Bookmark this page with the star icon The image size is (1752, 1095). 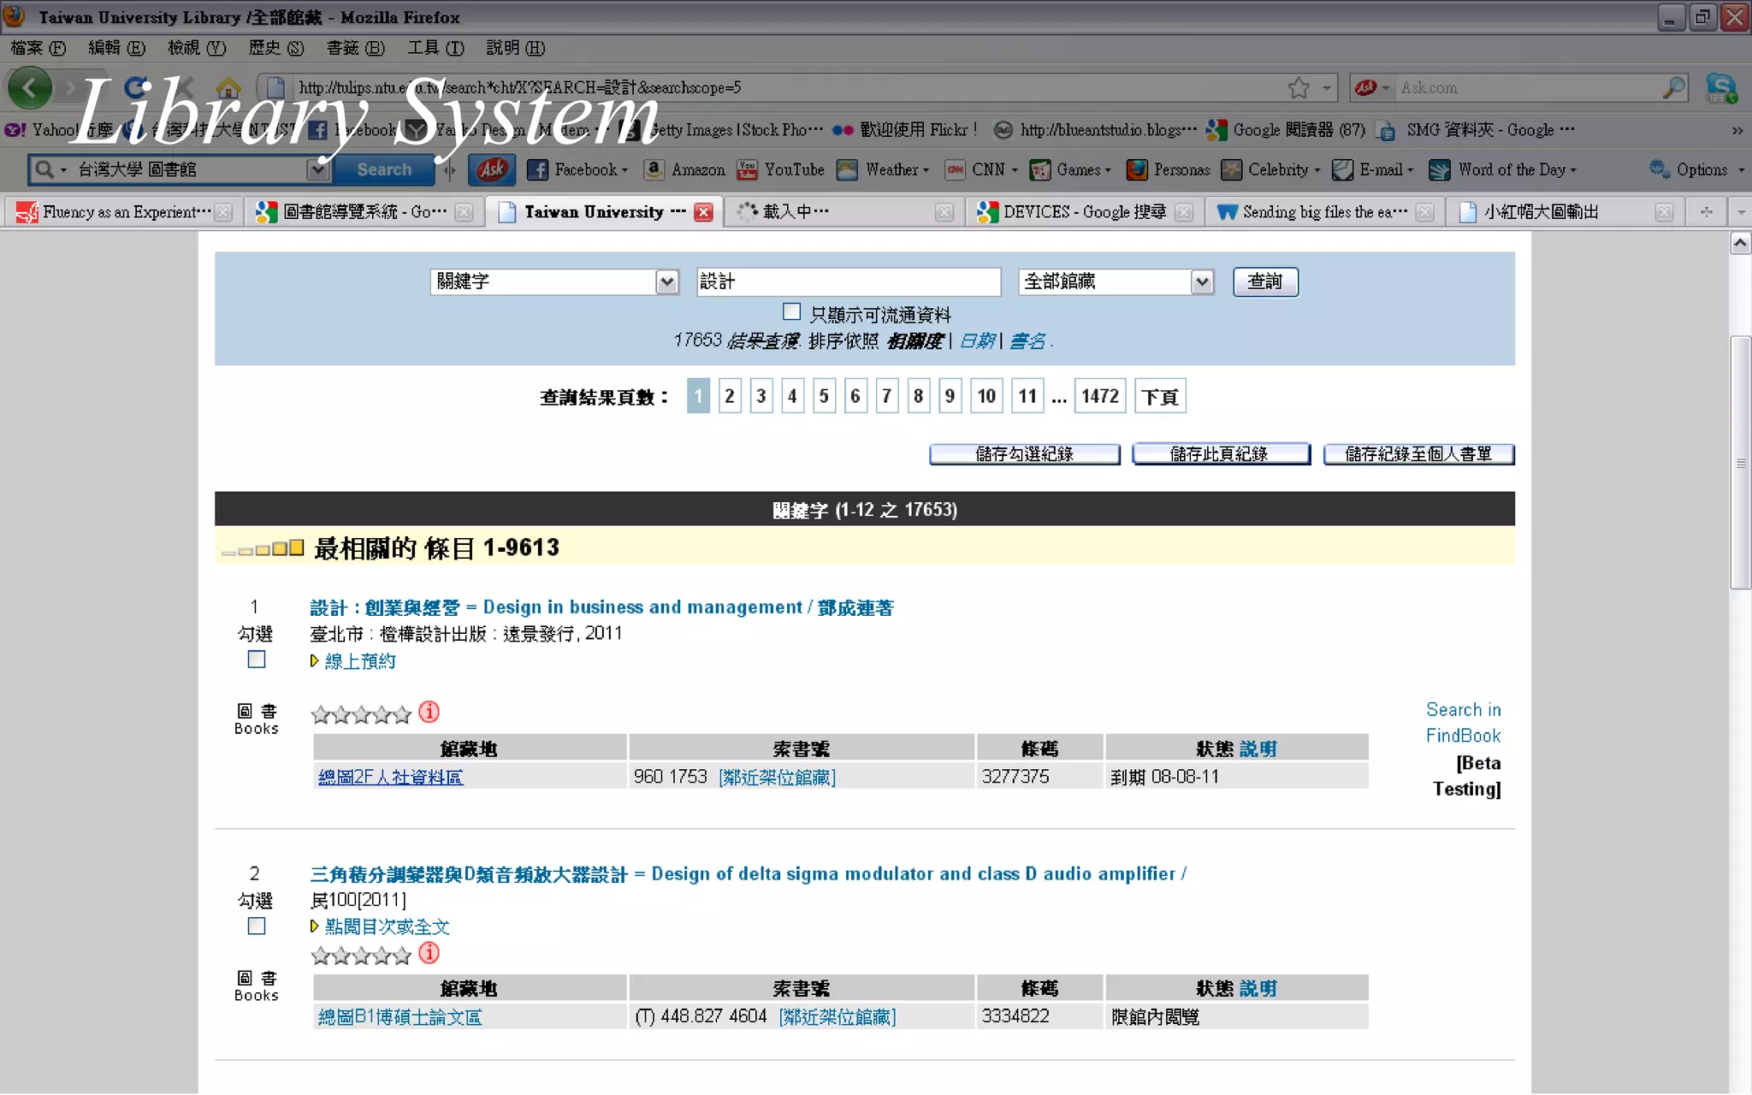pos(1299,87)
